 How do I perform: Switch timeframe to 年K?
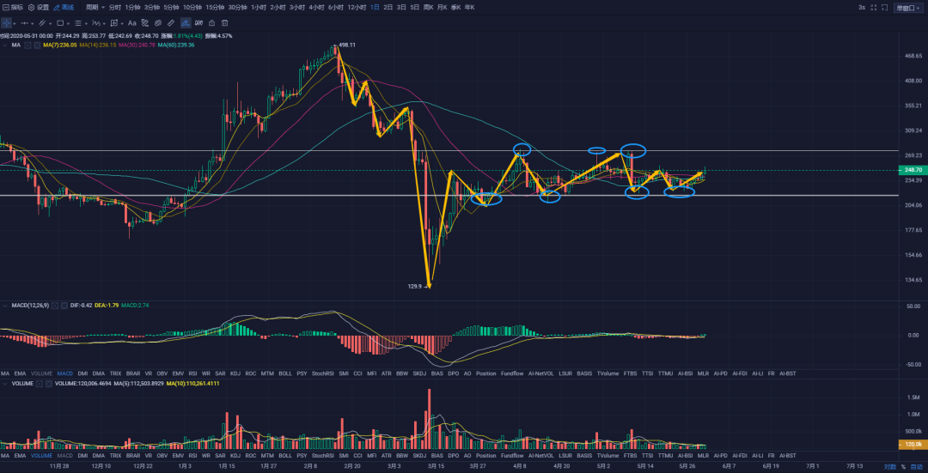point(469,7)
